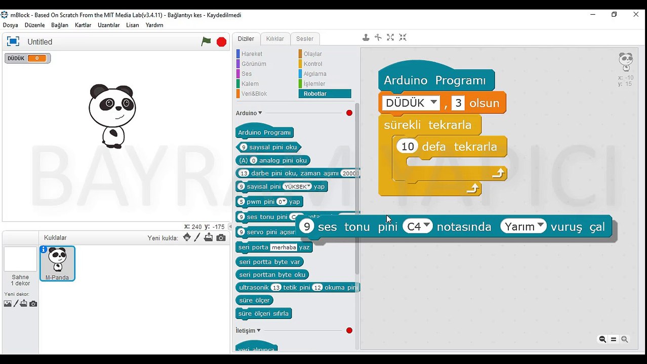Switch to the Kılıklar tab
647x364 pixels.
pos(275,39)
